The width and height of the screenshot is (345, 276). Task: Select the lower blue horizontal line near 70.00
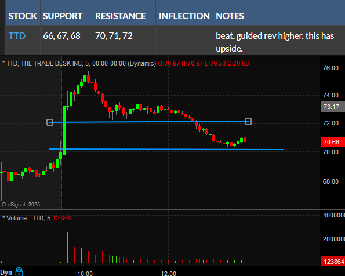[166, 149]
